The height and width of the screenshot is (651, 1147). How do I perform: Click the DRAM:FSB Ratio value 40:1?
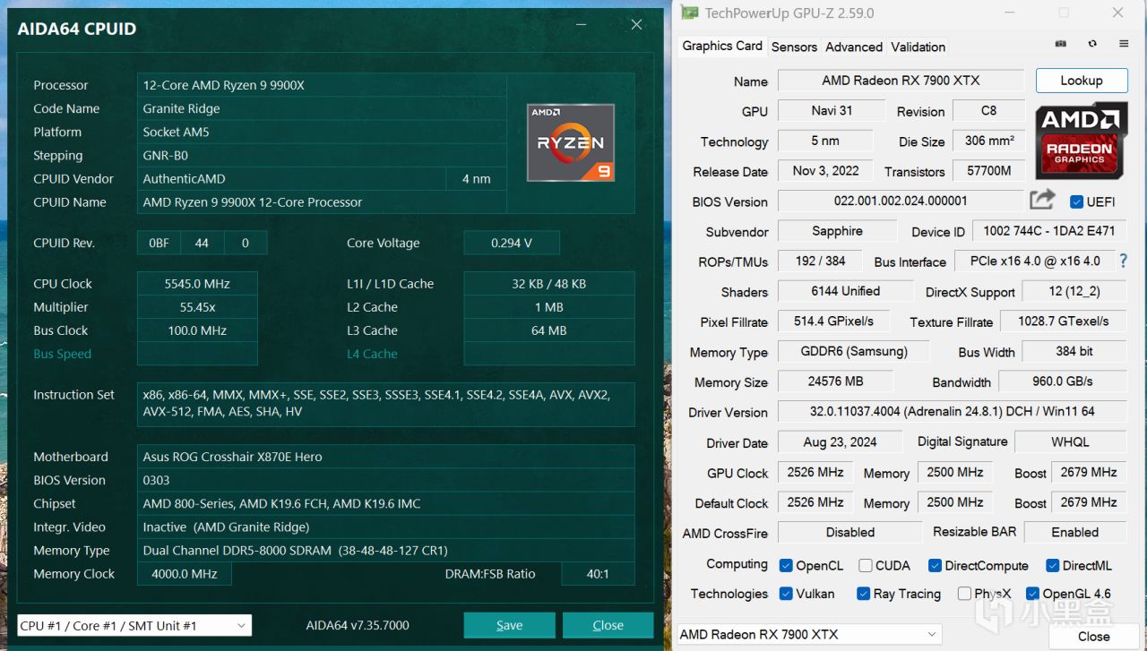[598, 574]
